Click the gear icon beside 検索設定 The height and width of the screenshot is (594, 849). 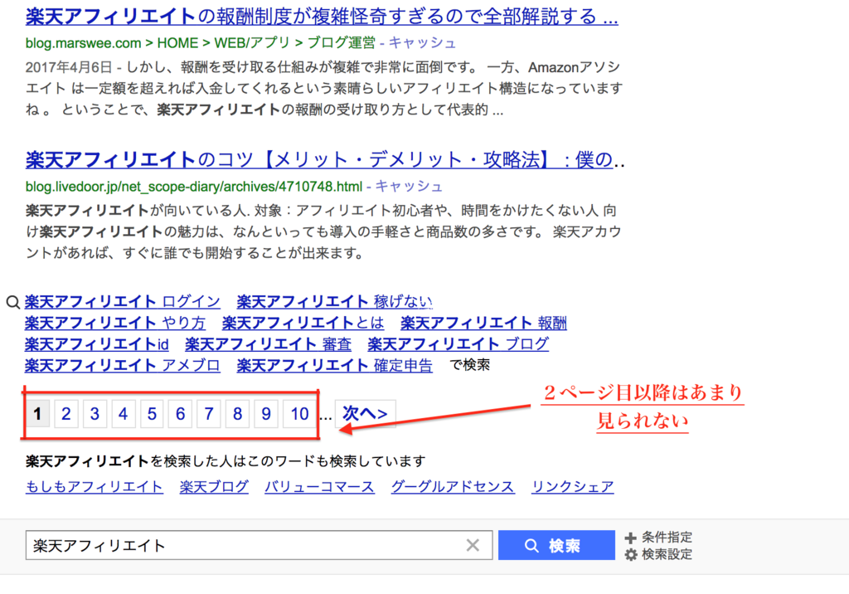(630, 554)
